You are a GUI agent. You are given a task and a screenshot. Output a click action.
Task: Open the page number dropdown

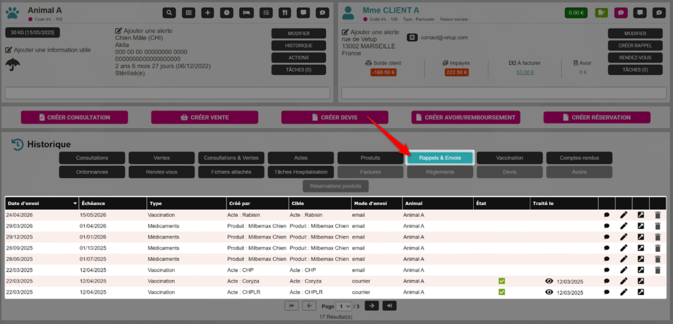pos(344,306)
